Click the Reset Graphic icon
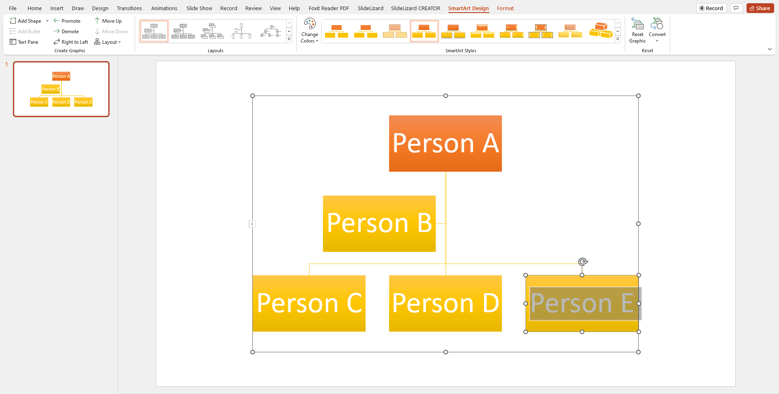The height and width of the screenshot is (394, 779). [637, 24]
